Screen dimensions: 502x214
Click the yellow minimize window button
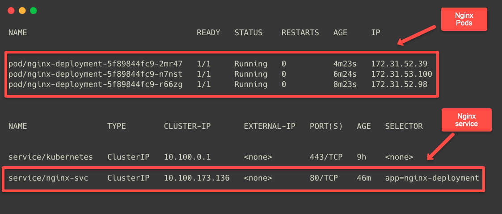coord(22,11)
